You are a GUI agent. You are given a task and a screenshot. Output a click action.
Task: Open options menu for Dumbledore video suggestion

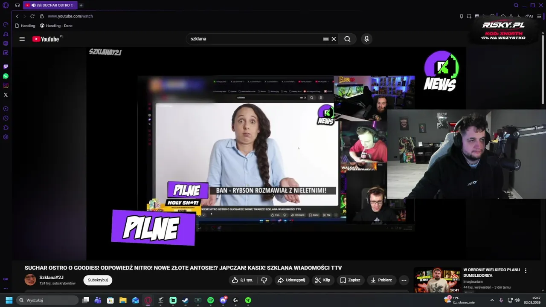click(x=526, y=270)
